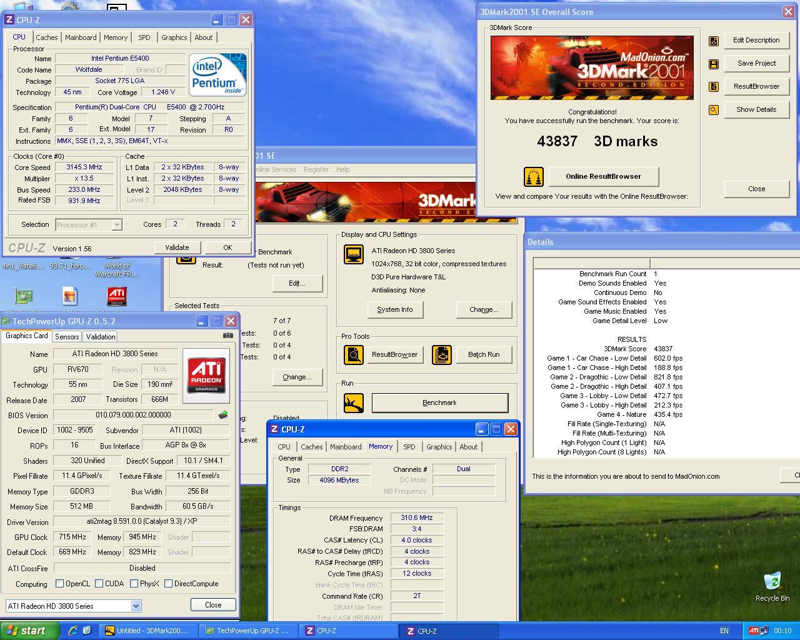The image size is (800, 640).
Task: Click the Save Project floppy disk icon
Action: click(x=713, y=64)
